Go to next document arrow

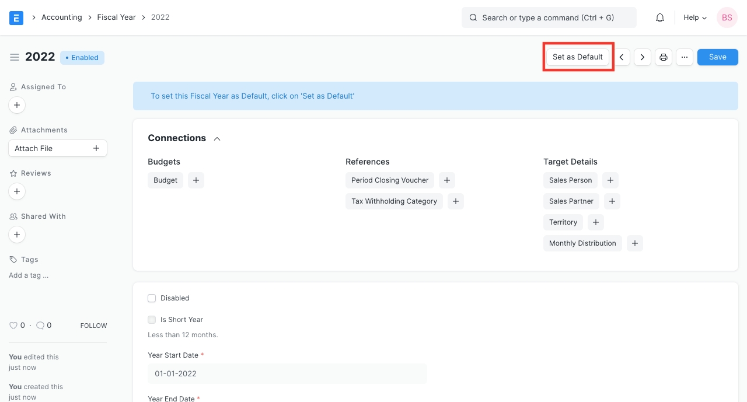click(643, 57)
